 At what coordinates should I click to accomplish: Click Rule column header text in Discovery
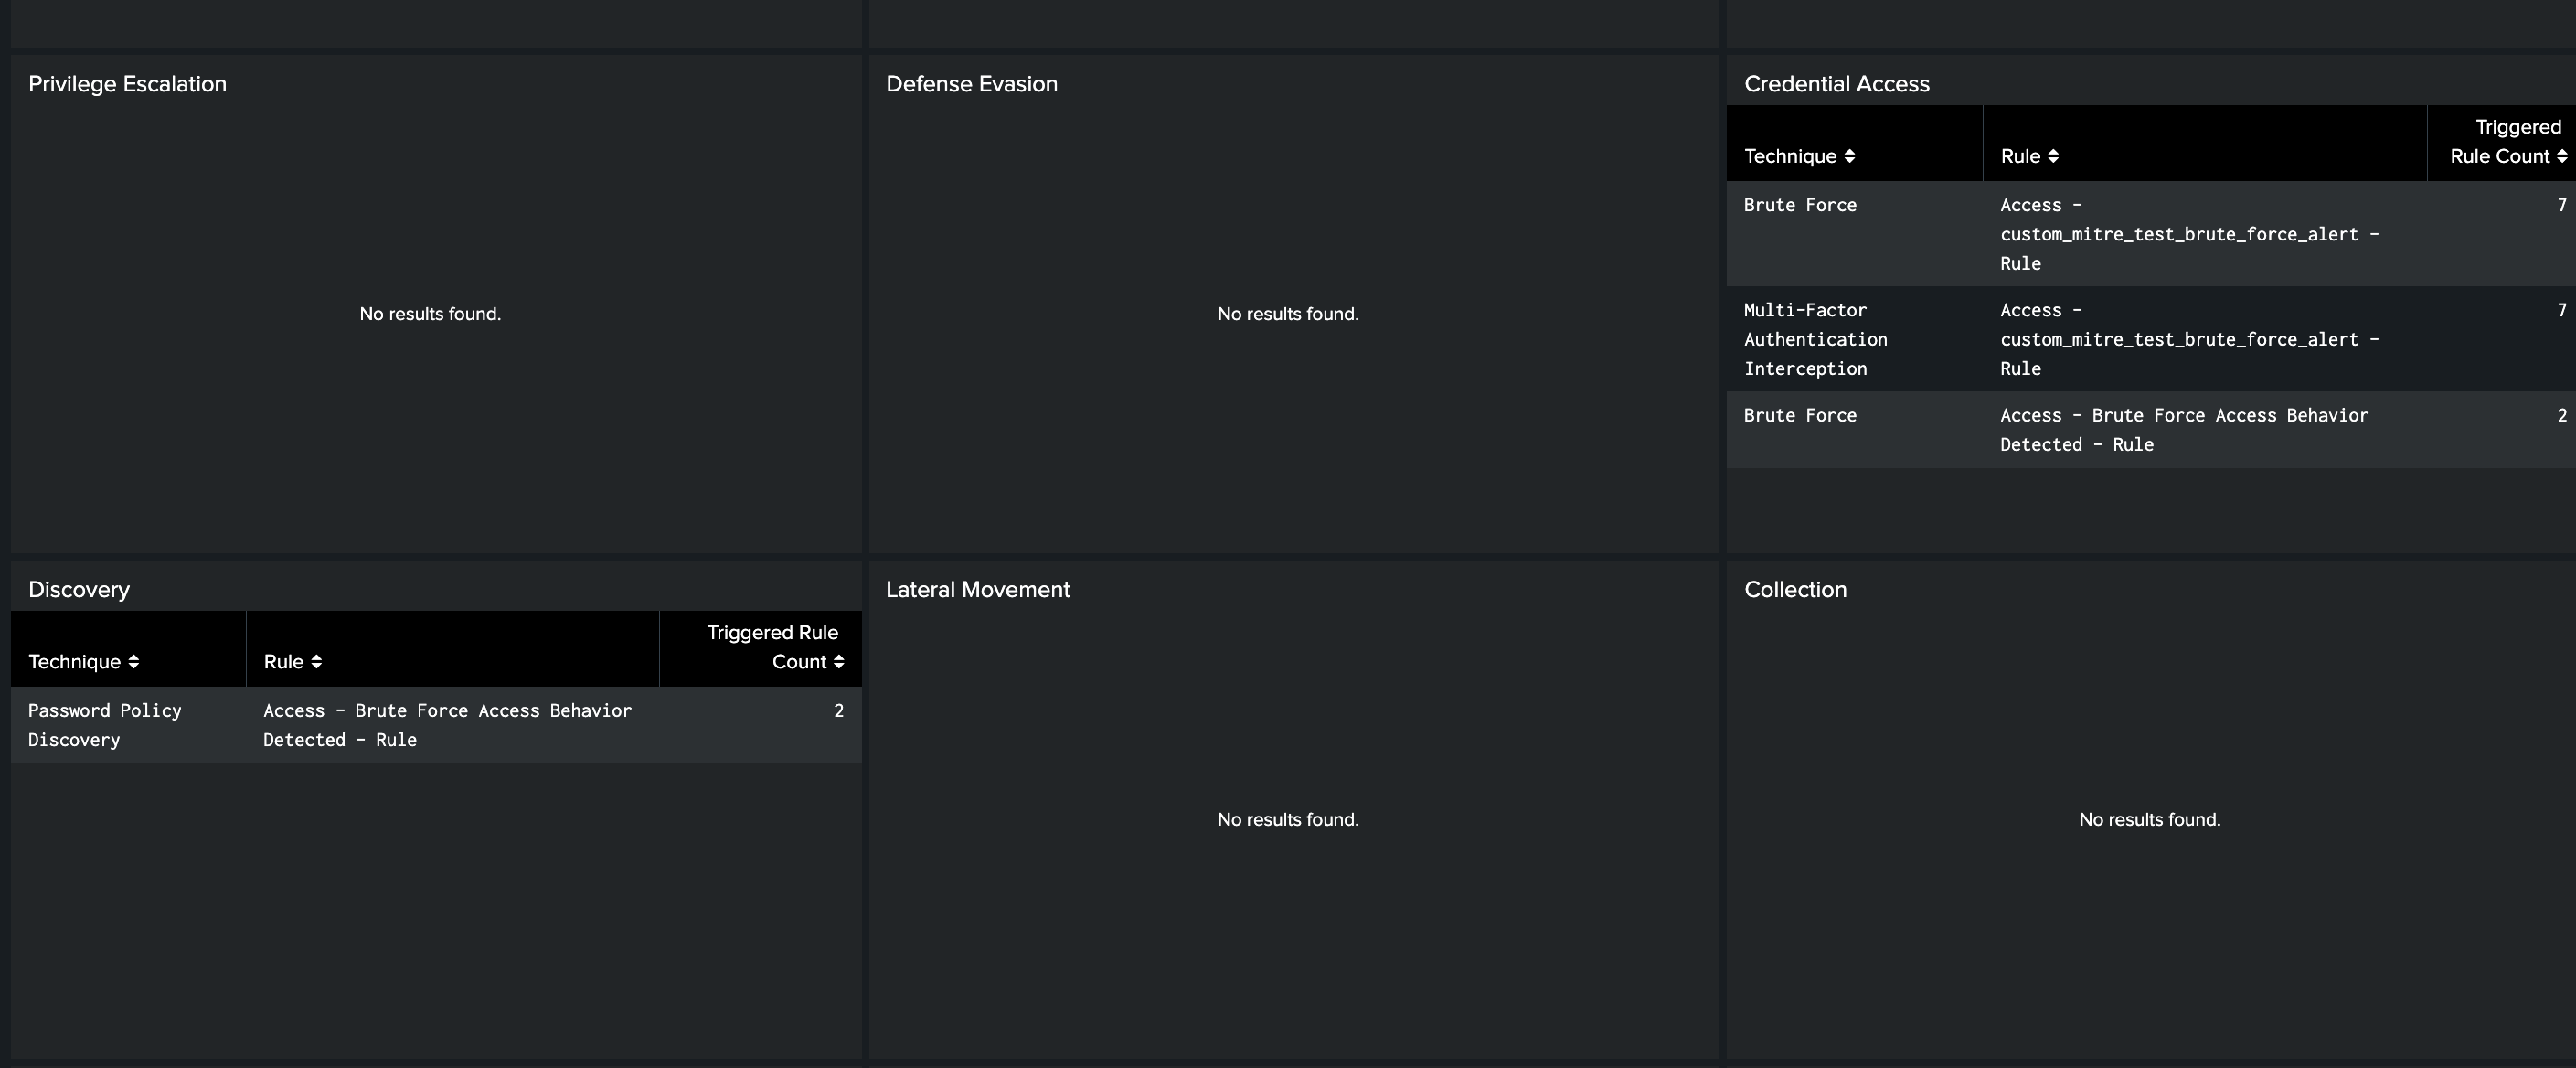(x=283, y=662)
